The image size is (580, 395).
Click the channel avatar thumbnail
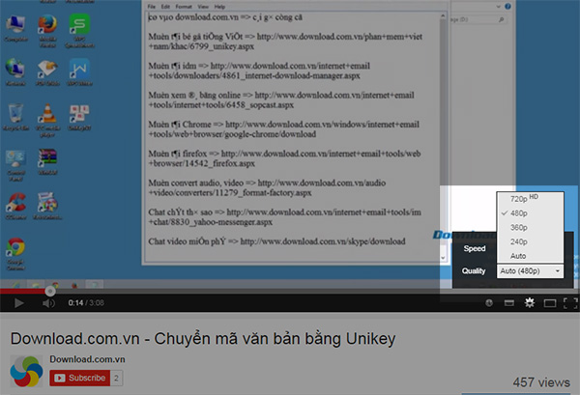[x=26, y=372]
